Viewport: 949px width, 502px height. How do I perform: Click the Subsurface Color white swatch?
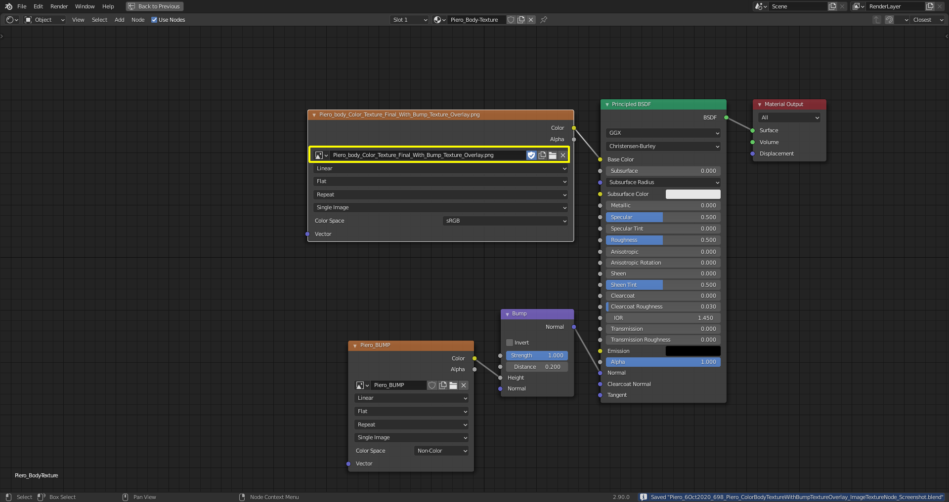tap(693, 194)
